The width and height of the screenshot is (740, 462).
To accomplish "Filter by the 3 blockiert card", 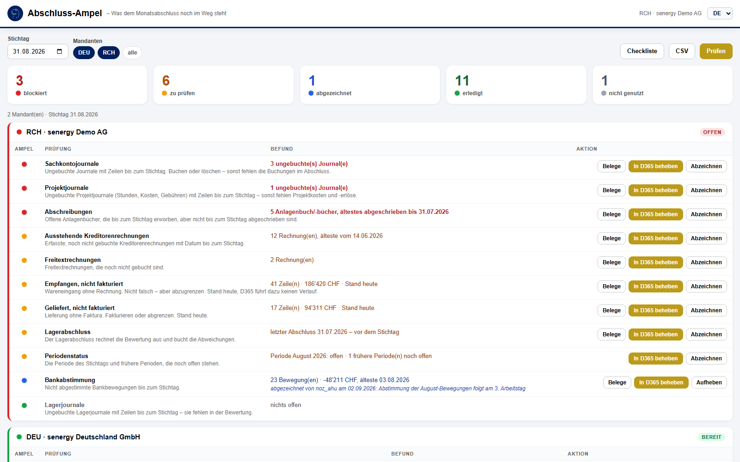I will coord(77,85).
